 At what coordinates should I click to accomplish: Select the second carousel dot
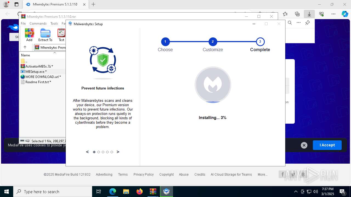(98, 152)
